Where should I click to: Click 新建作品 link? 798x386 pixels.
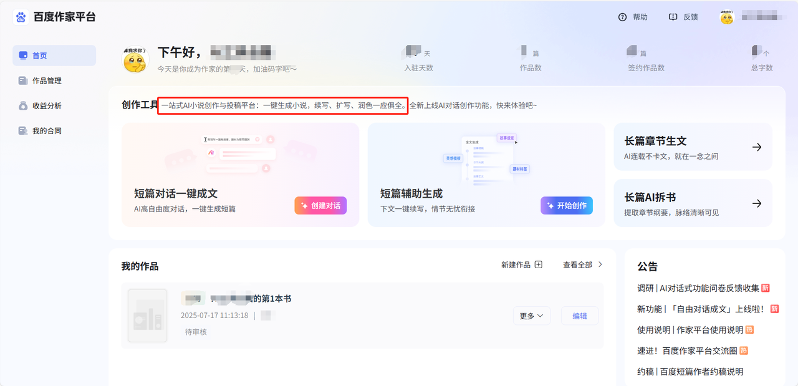pyautogui.click(x=516, y=264)
